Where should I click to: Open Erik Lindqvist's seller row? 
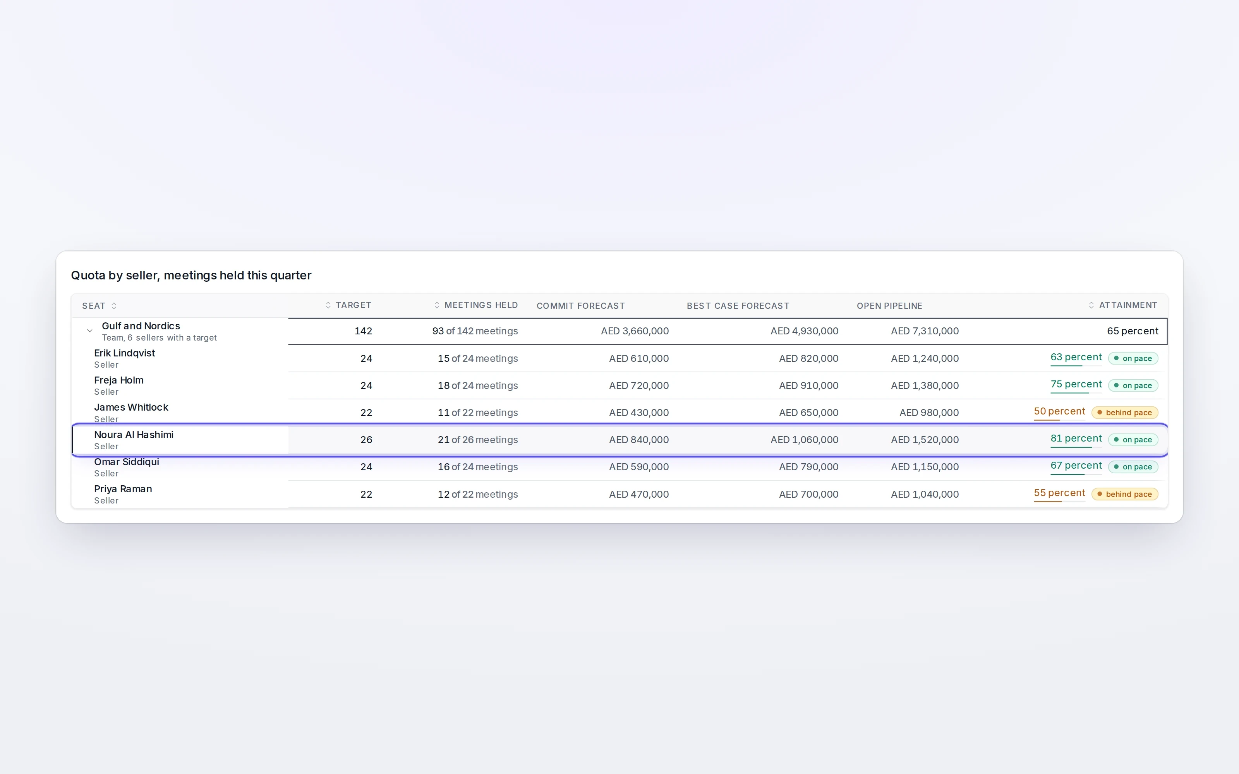tap(619, 358)
